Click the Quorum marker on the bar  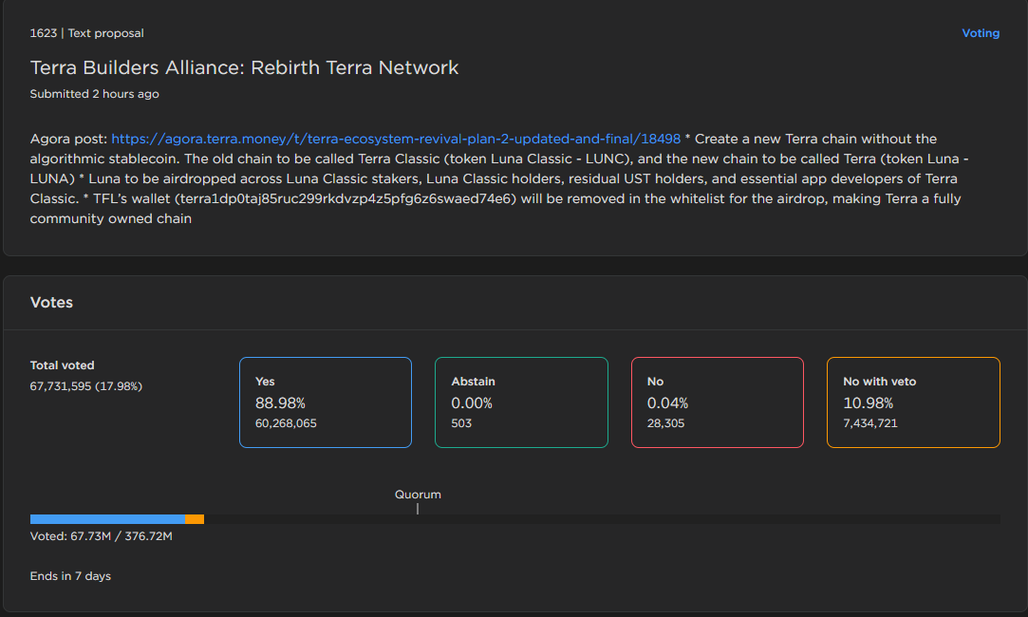click(418, 509)
